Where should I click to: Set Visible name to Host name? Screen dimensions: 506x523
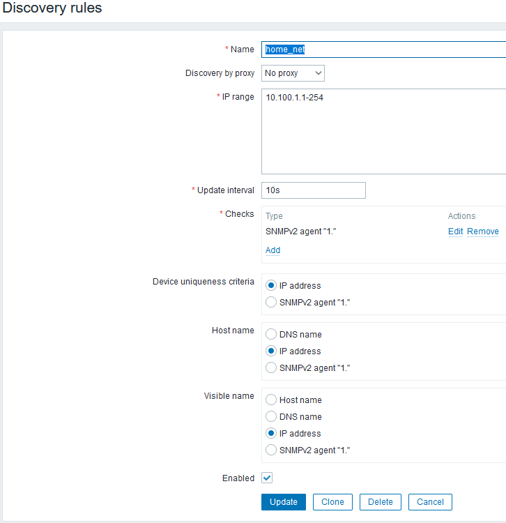tap(271, 400)
